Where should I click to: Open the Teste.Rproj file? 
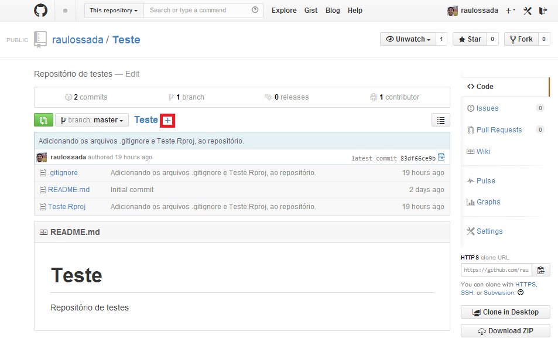pos(67,207)
